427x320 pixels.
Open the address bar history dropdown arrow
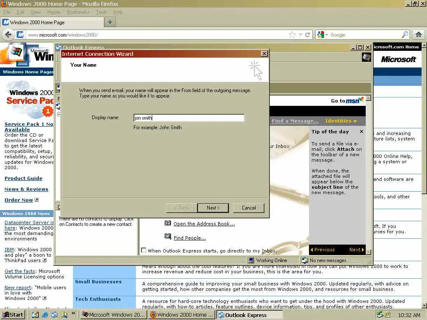pyautogui.click(x=300, y=35)
